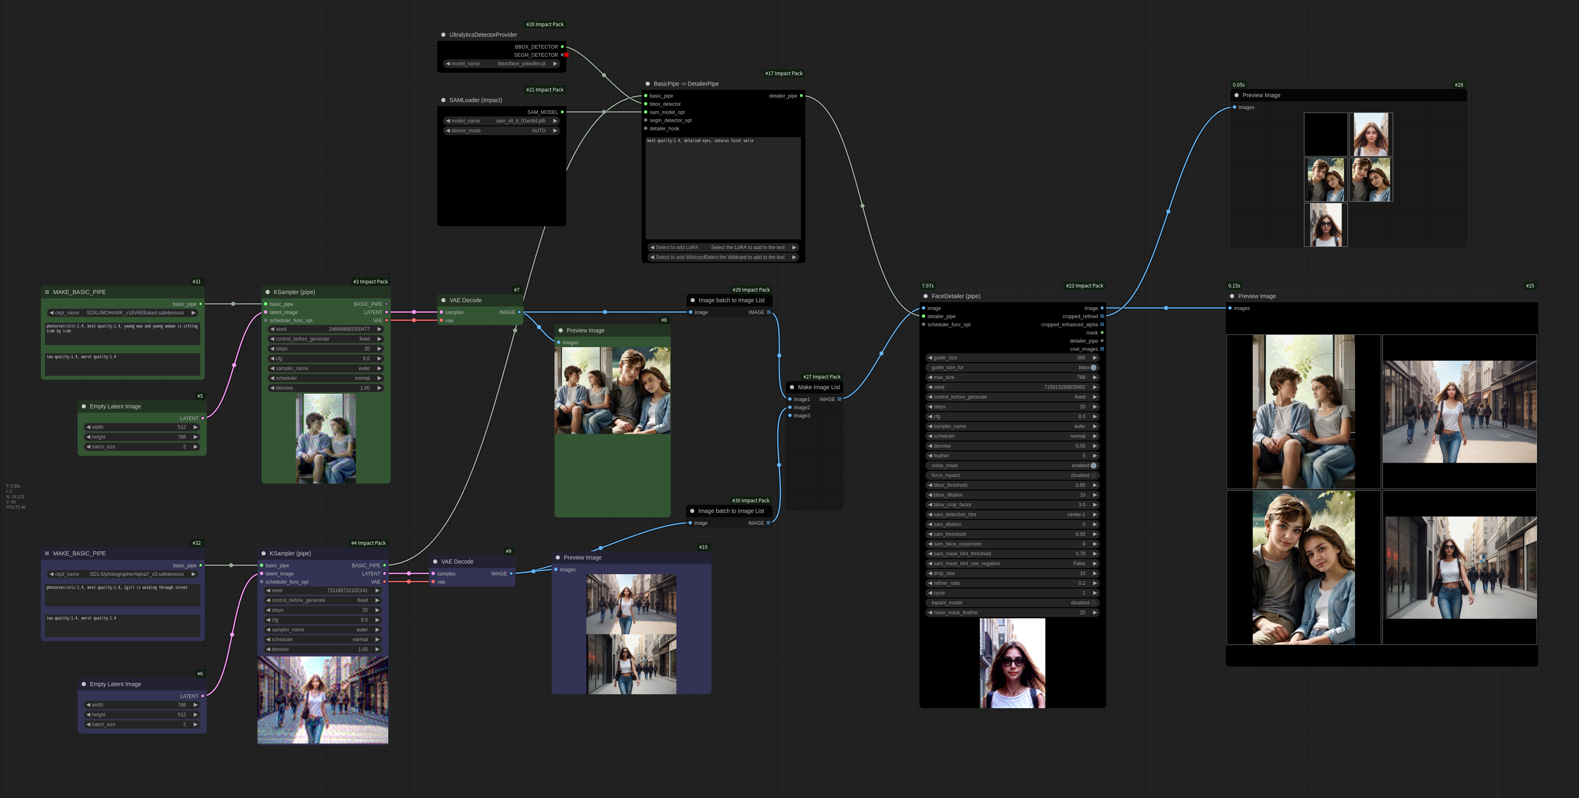
Task: Edit 'young man and young woman' positive prompt
Action: click(x=123, y=333)
